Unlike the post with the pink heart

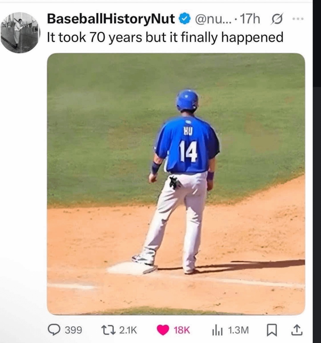[163, 330]
